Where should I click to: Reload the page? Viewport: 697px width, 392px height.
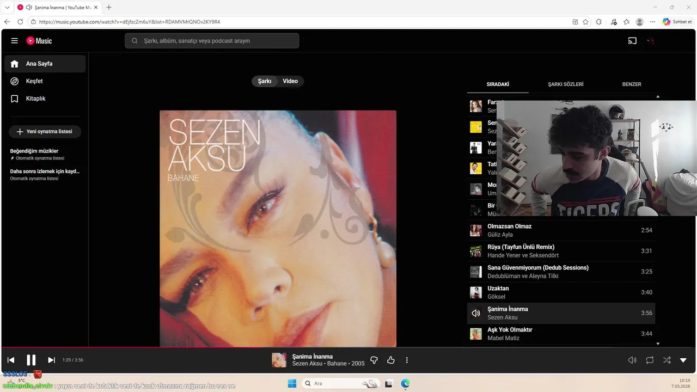(x=20, y=22)
